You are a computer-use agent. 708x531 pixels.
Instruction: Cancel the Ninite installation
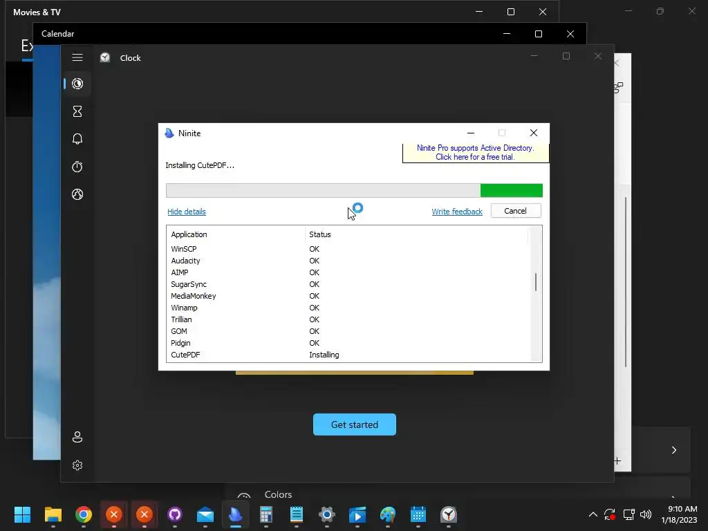click(x=516, y=211)
